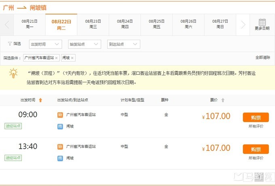Select the 08月25日 周五 date tab
Viewport: 275px width, 186px height.
point(157,24)
